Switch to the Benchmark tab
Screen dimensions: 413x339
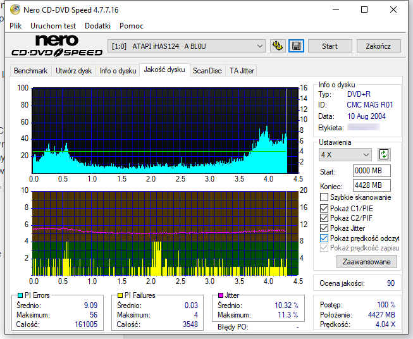[30, 71]
